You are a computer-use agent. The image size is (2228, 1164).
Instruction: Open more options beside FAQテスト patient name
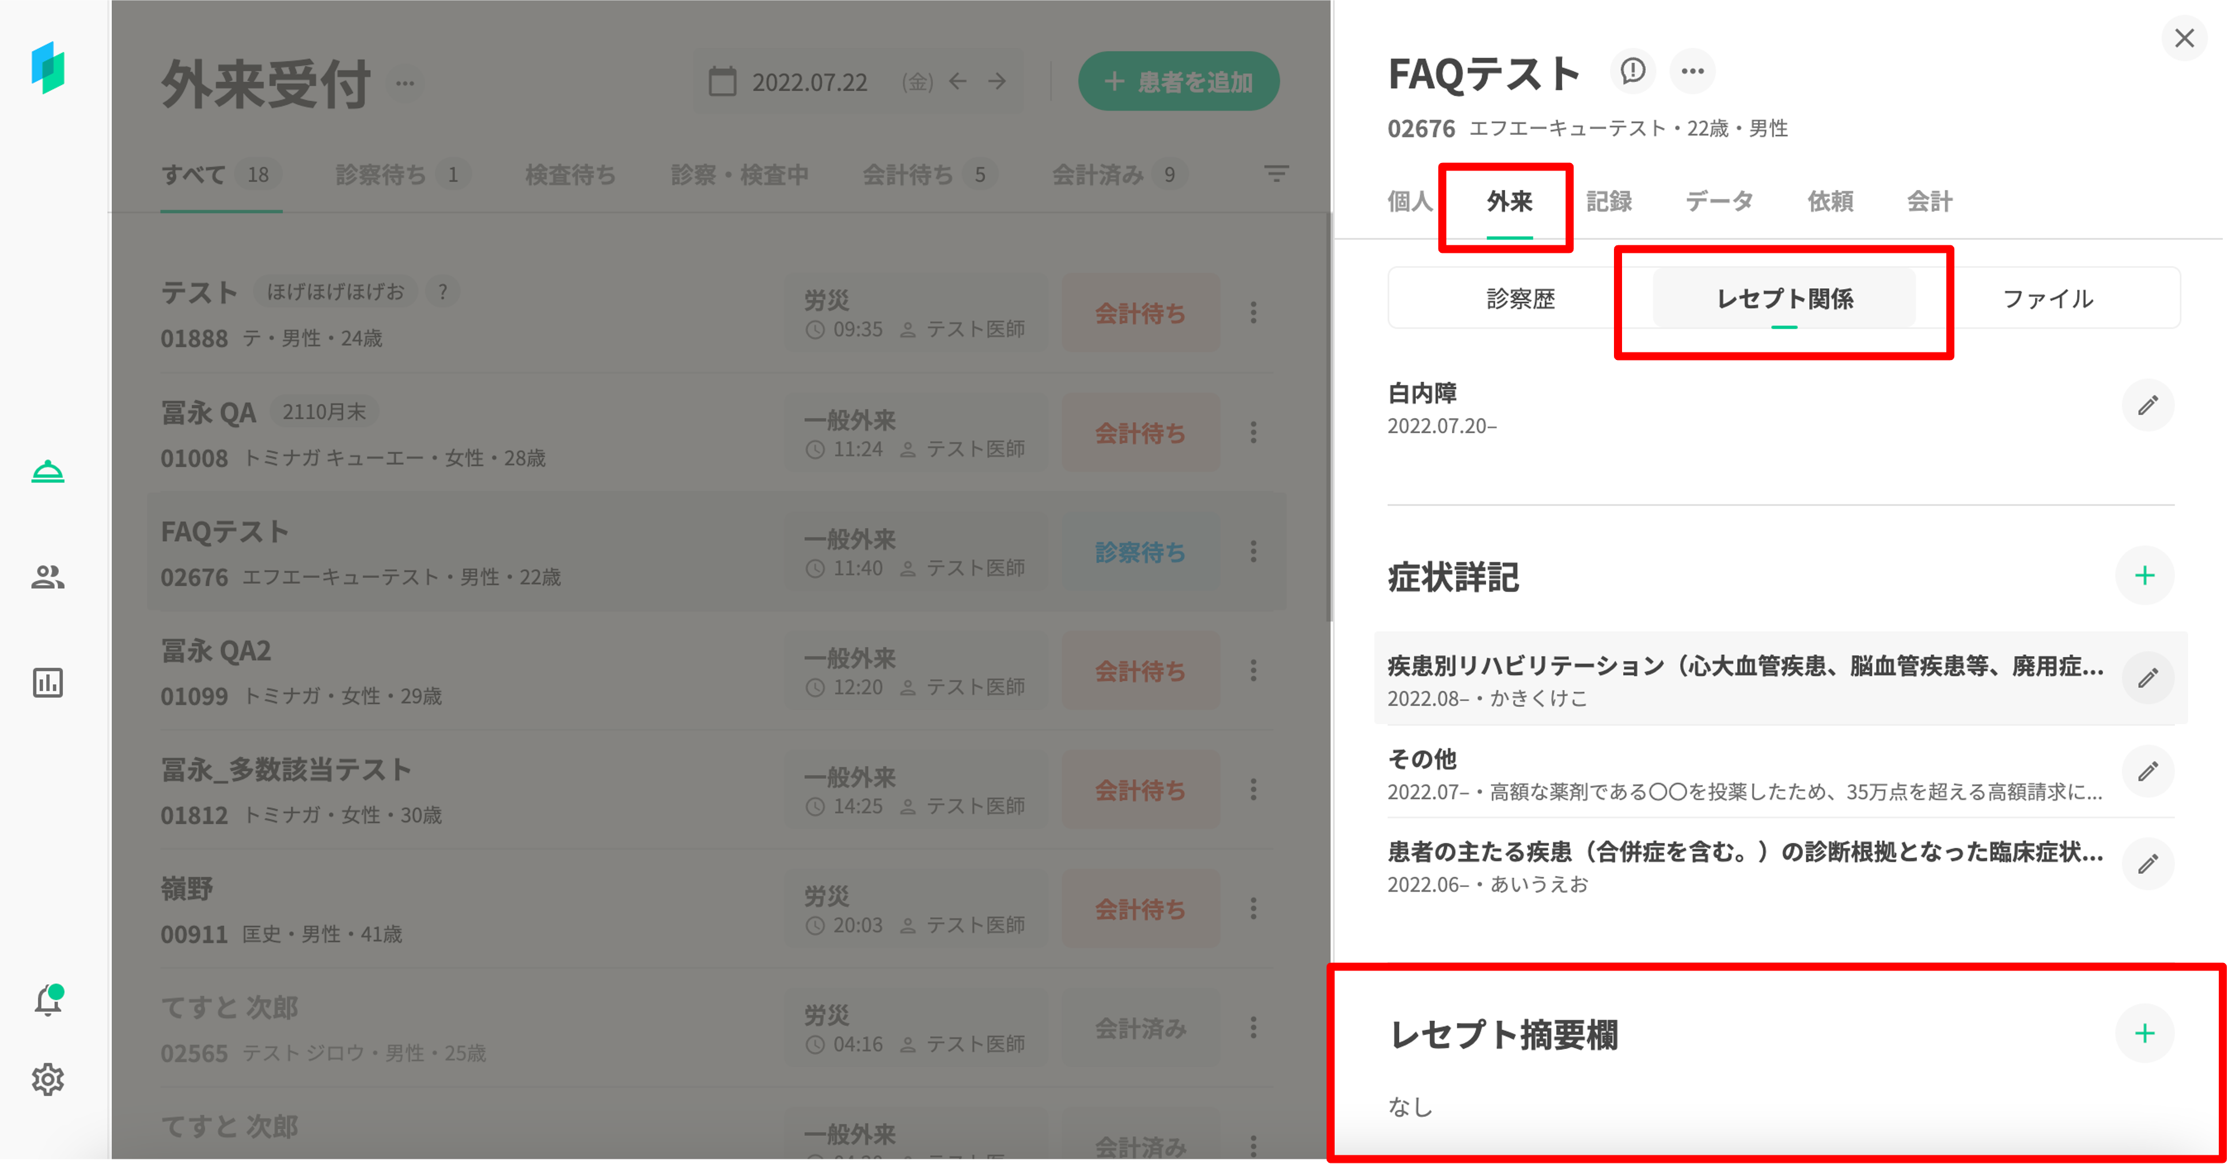(x=1692, y=71)
